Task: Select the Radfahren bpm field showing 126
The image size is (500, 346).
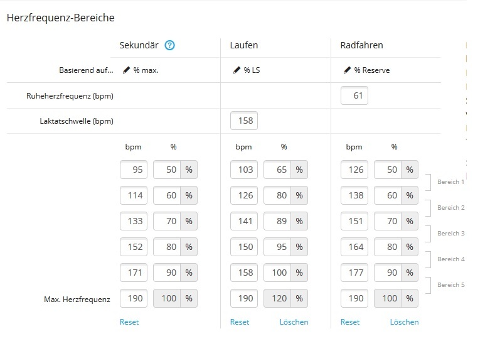Action: 354,170
